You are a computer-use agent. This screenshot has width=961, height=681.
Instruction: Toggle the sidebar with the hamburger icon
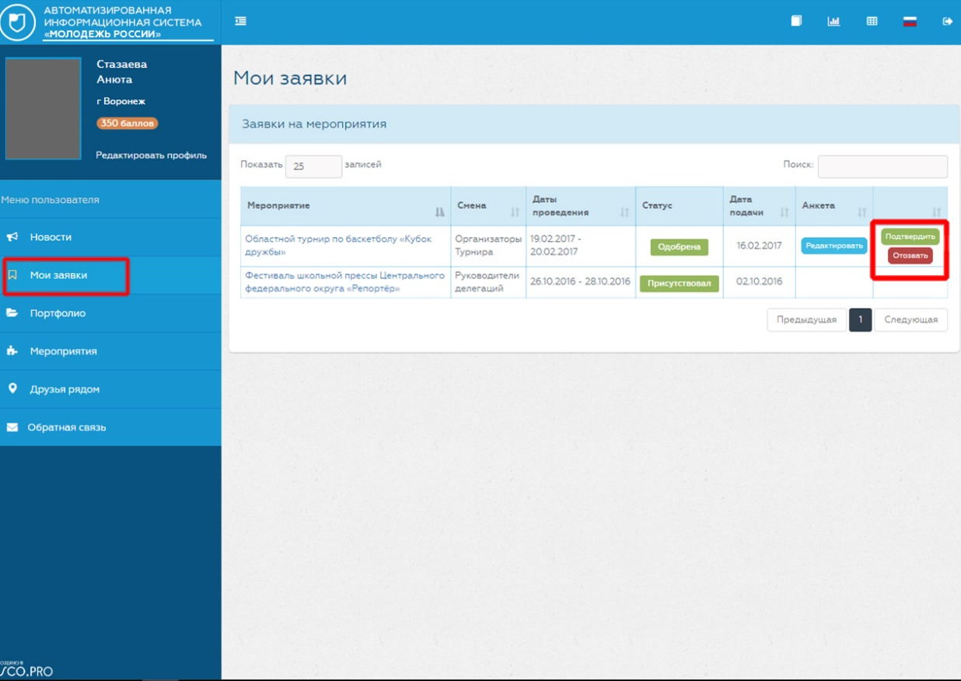click(x=241, y=22)
